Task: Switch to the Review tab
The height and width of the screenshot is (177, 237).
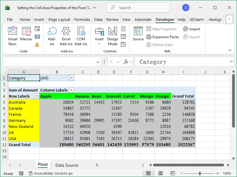Action: pyautogui.click(x=112, y=19)
